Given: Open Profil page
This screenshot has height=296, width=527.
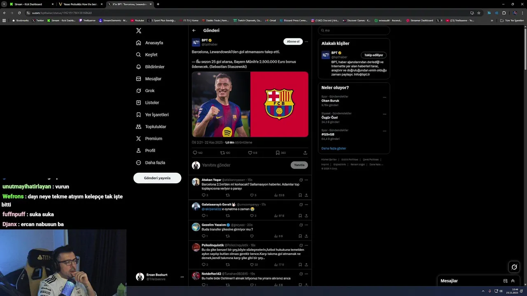Looking at the screenshot, I should click(146, 150).
